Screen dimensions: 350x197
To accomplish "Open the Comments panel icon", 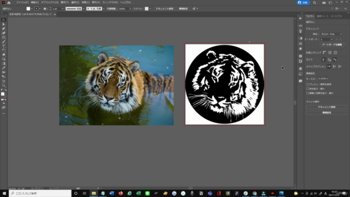I will 300,81.
